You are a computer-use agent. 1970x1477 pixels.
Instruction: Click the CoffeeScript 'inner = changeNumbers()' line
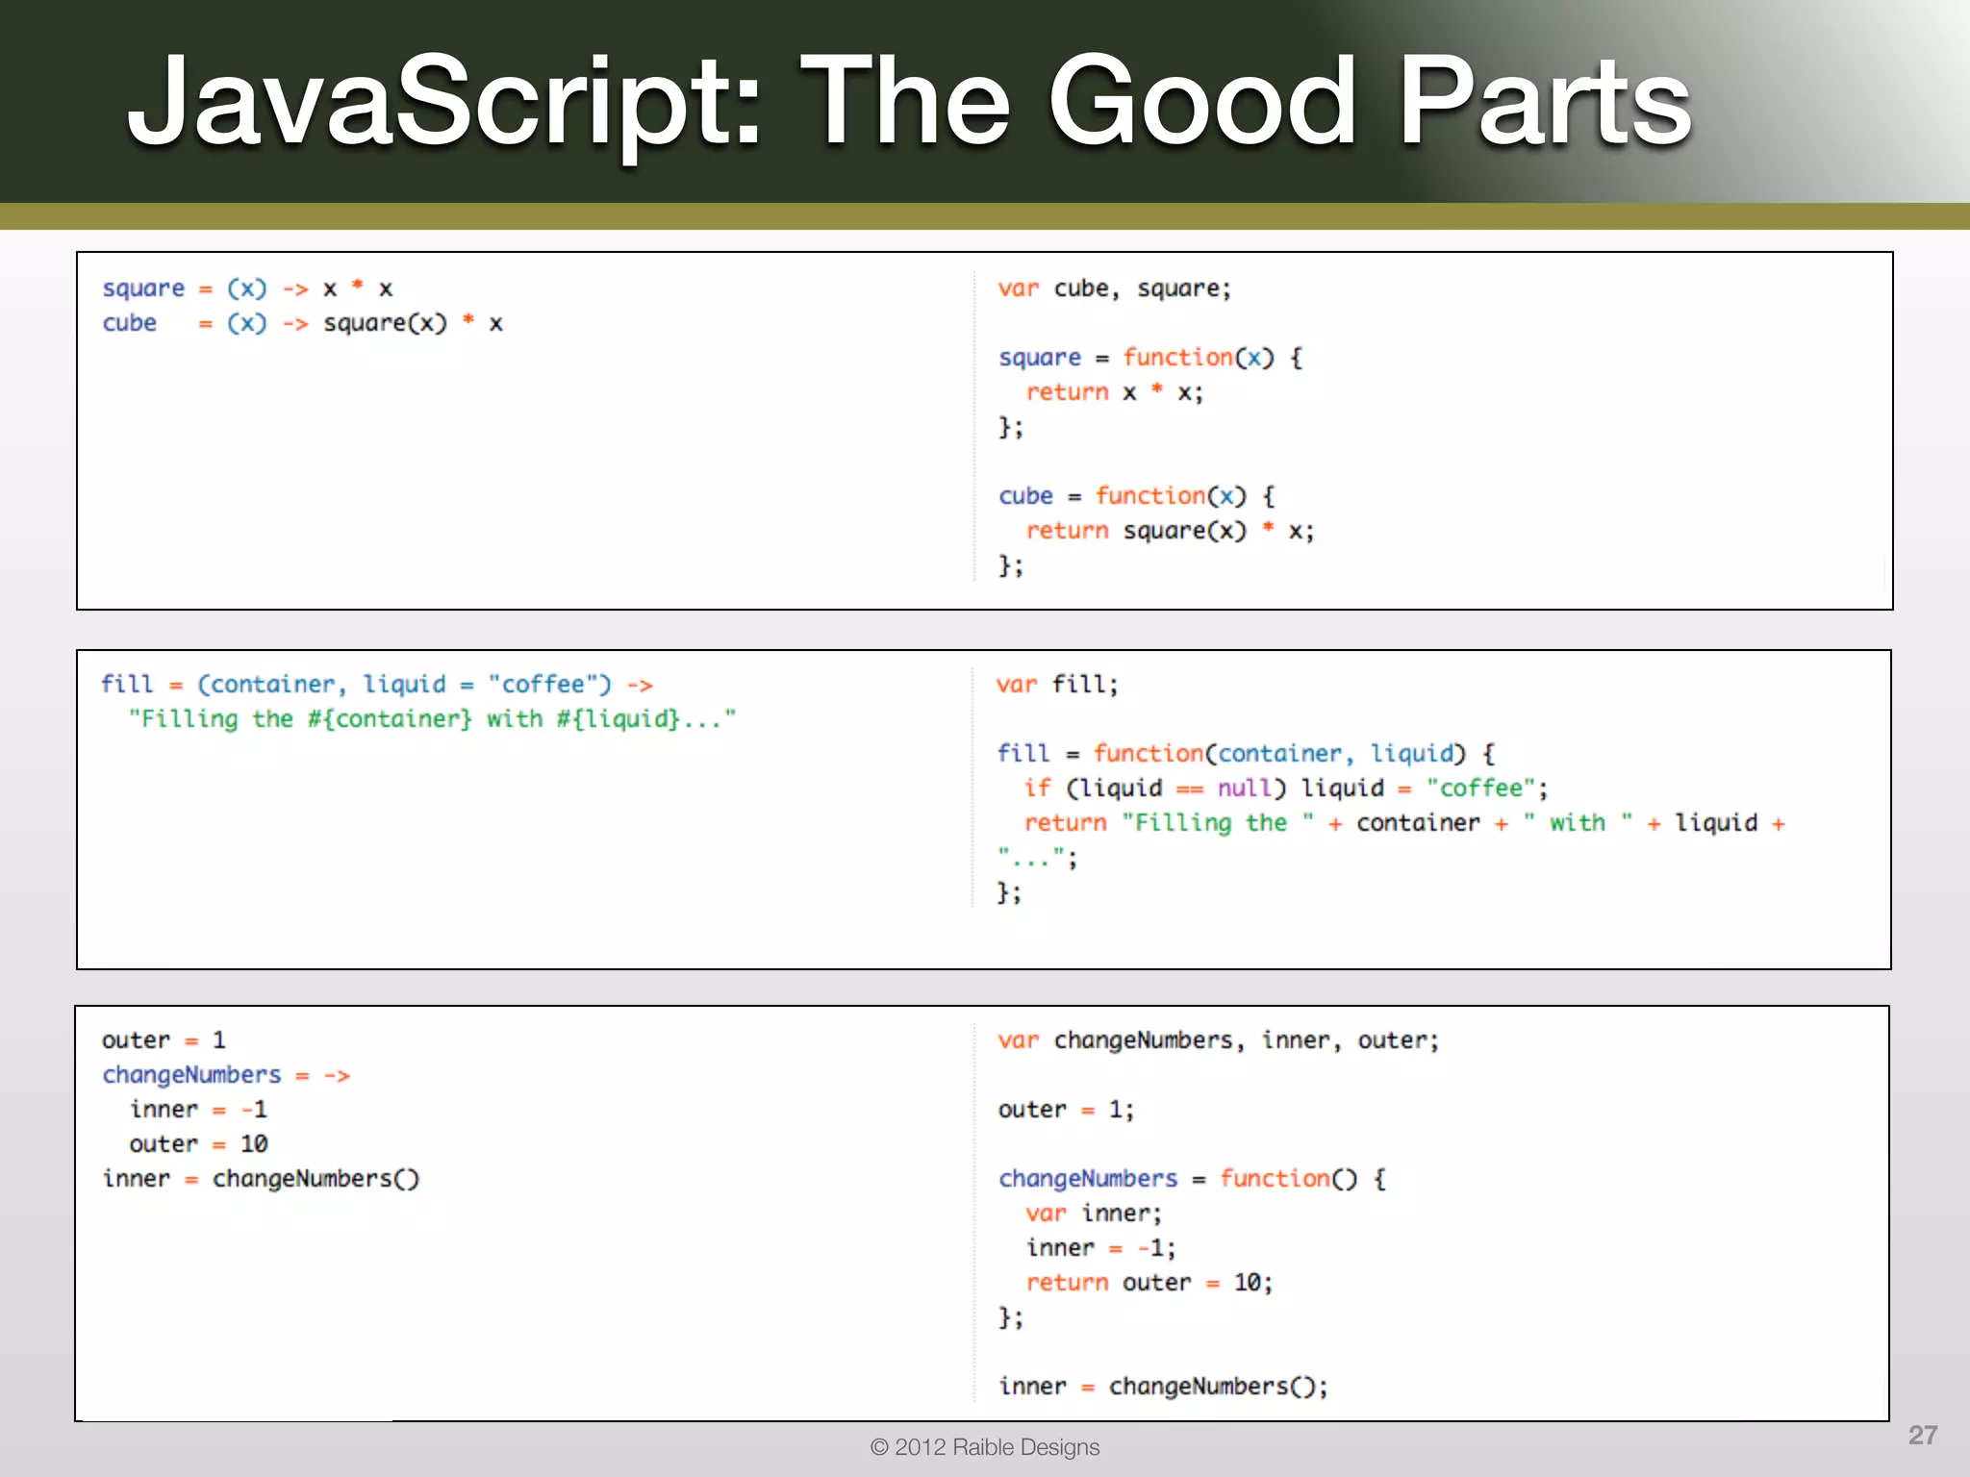click(x=261, y=1179)
